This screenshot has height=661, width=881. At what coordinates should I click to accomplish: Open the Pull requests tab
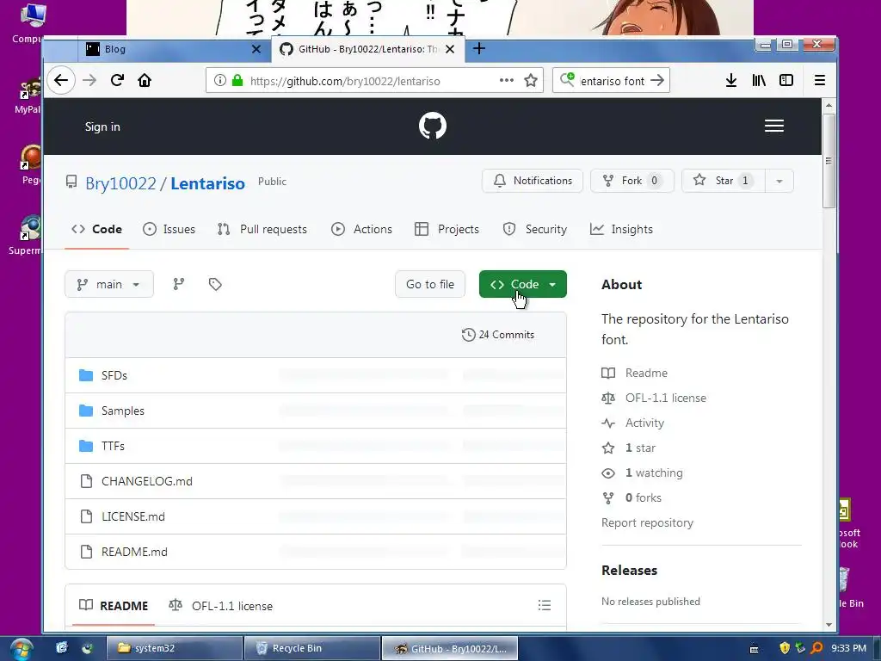262,229
